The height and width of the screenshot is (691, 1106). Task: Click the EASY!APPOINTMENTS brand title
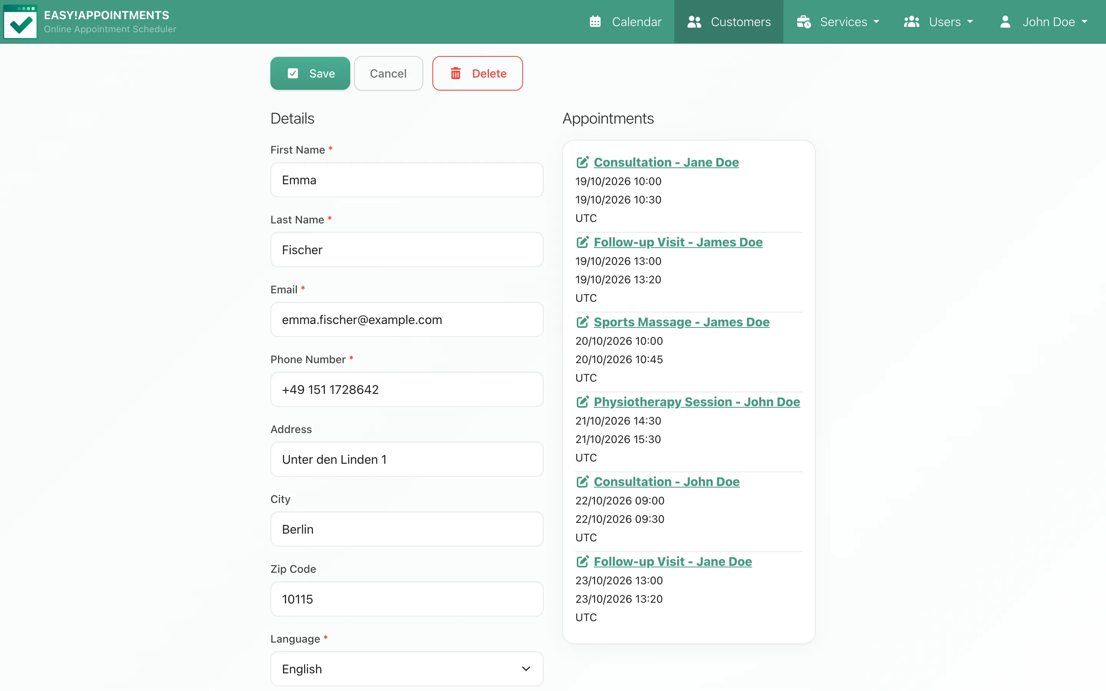pos(106,15)
